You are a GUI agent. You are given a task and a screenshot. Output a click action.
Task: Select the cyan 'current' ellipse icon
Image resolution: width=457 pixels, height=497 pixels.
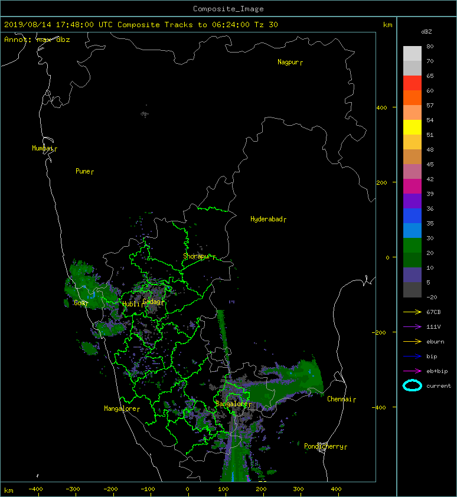click(412, 386)
